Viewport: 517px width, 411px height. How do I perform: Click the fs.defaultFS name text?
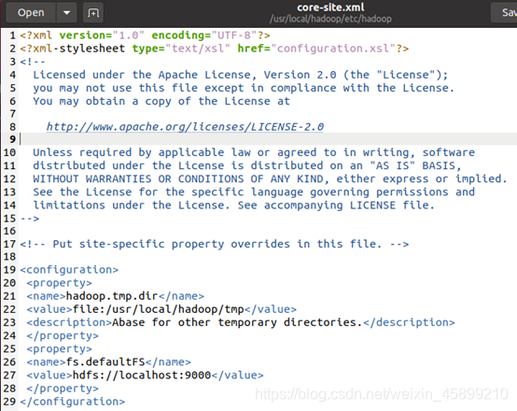[105, 362]
